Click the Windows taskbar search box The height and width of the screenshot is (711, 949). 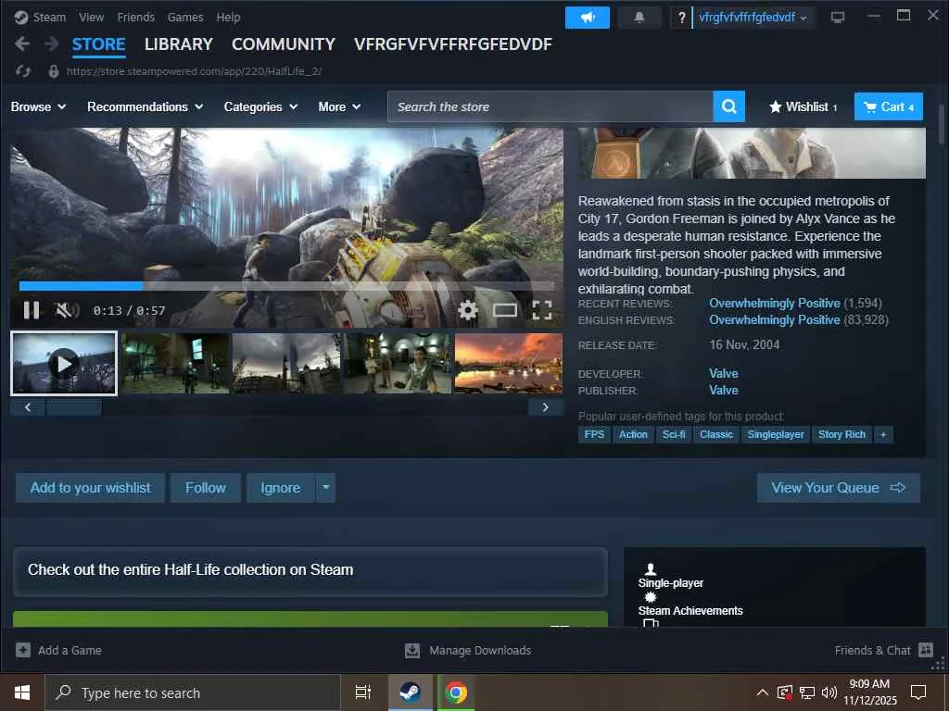[x=193, y=692]
